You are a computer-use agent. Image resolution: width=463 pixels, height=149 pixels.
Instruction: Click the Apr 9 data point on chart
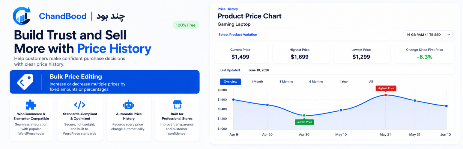click(233, 100)
